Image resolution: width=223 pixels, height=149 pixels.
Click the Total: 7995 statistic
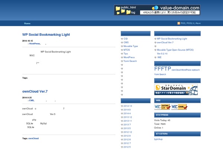pyautogui.click(x=160, y=124)
